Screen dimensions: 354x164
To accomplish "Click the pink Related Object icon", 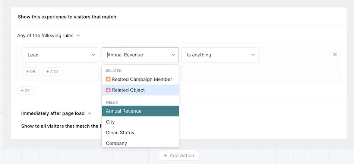I will point(108,90).
